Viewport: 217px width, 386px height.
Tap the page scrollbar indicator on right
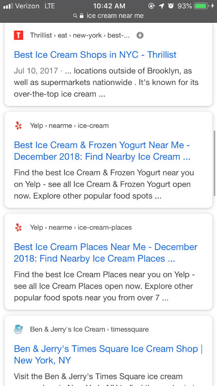coord(215,163)
